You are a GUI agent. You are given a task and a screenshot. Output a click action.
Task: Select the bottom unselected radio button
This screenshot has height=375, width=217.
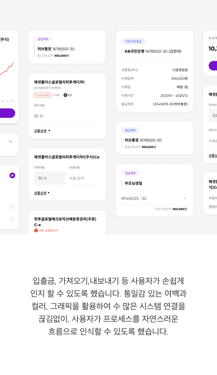point(12,219)
